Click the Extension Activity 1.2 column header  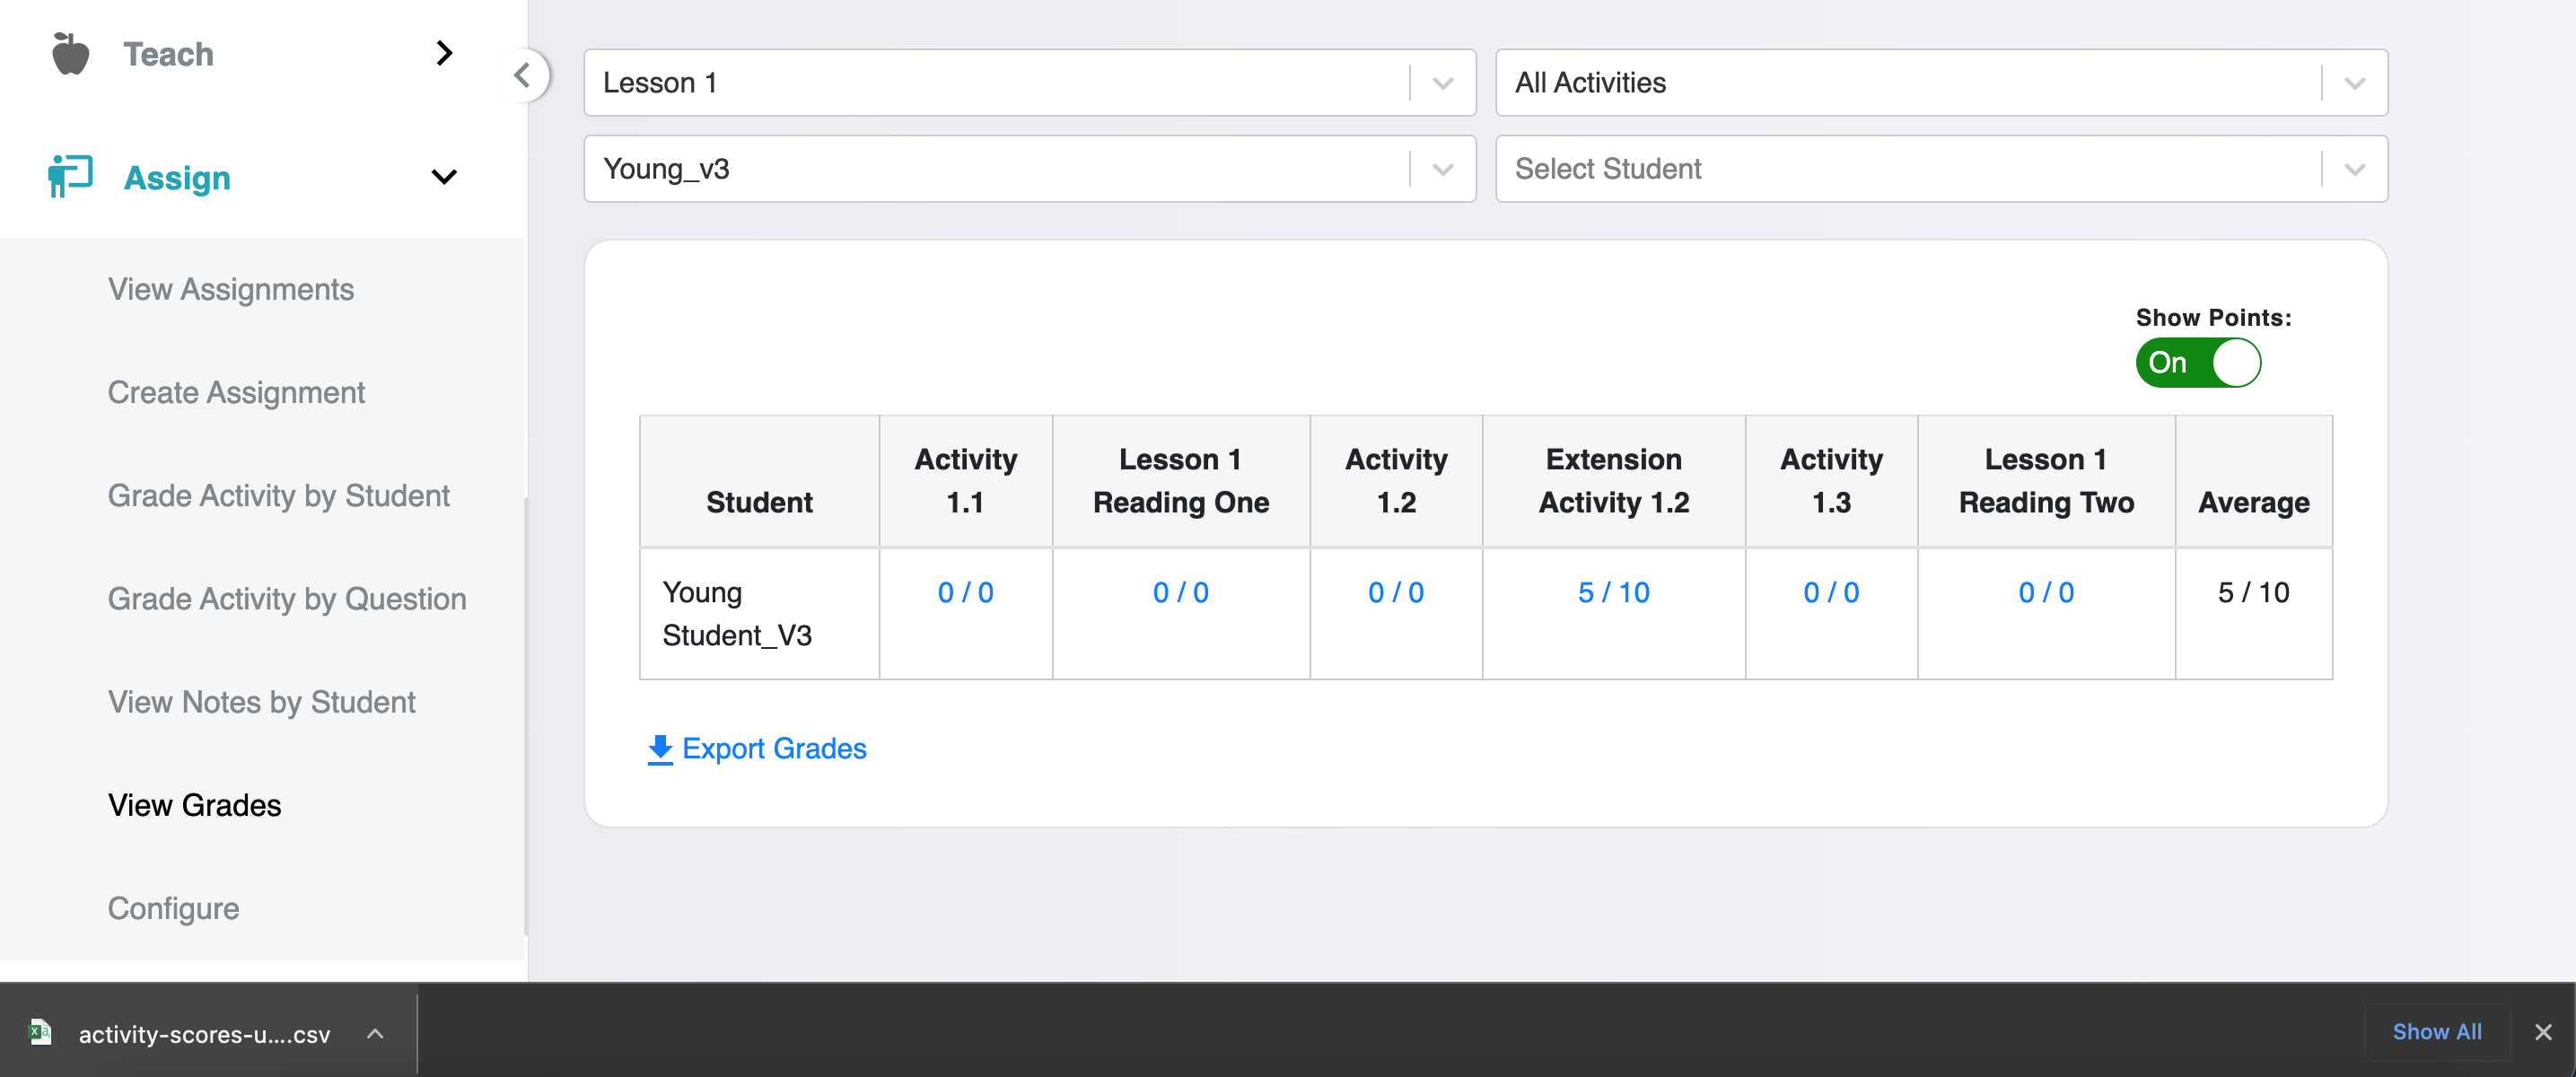(x=1613, y=481)
